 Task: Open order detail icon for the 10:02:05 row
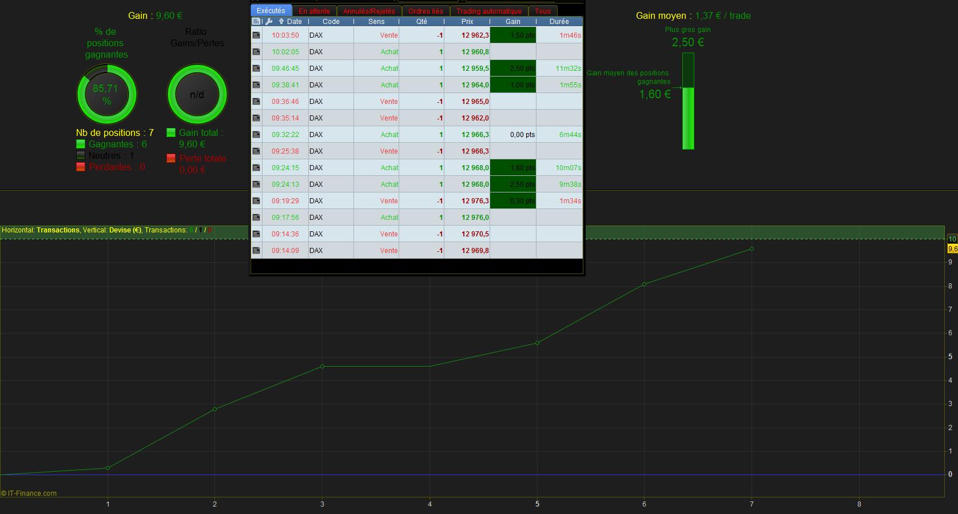pos(256,52)
